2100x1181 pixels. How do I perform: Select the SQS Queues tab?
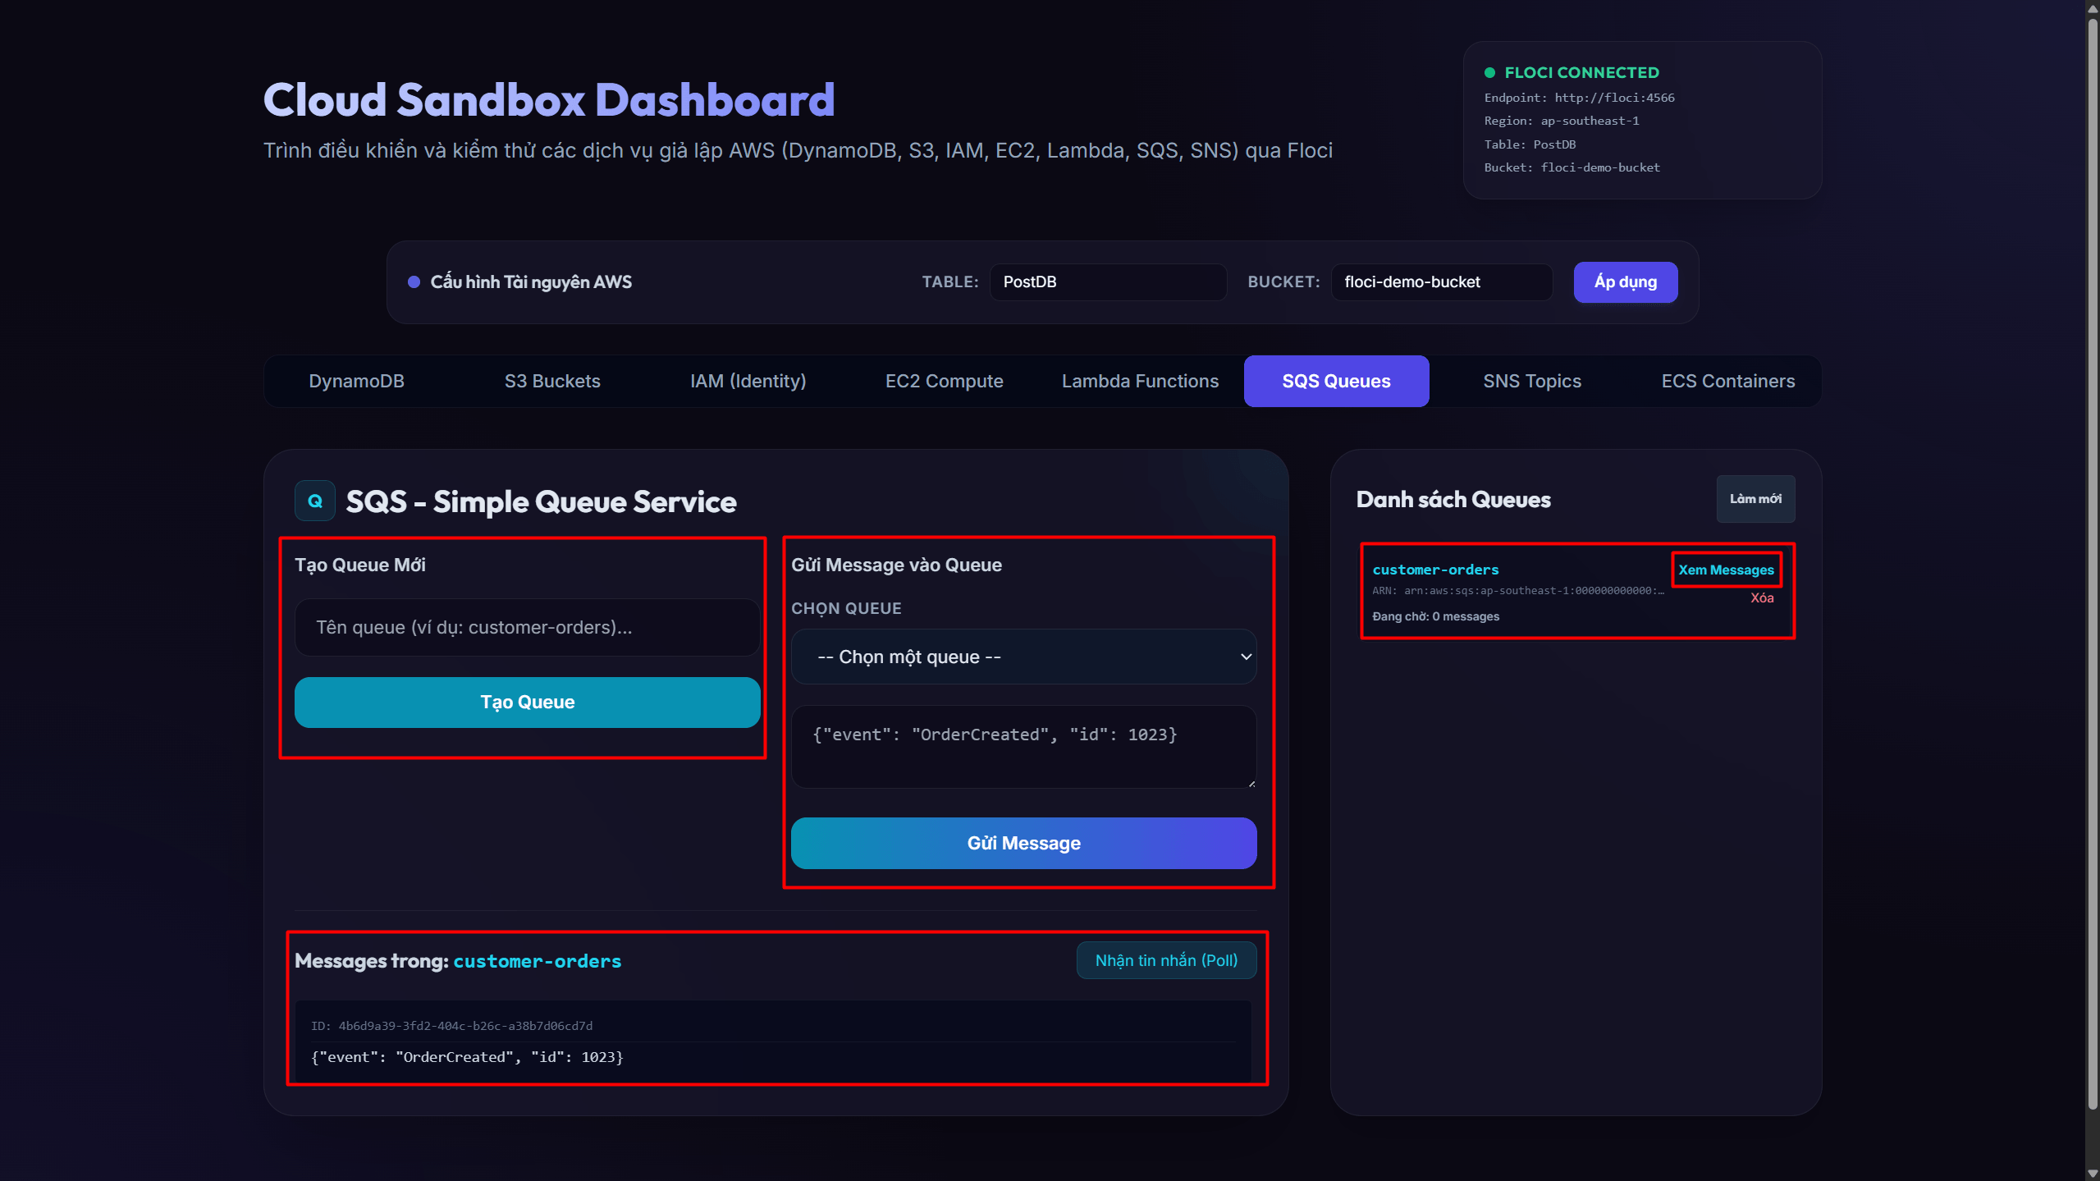click(x=1336, y=381)
